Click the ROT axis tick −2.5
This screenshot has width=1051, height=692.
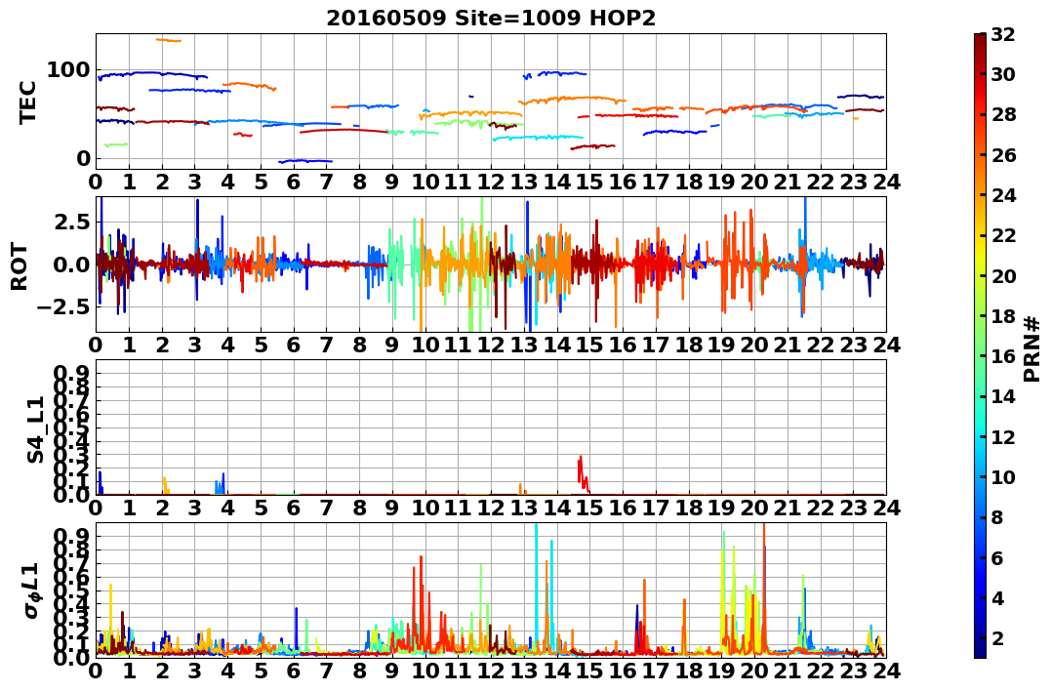point(64,307)
